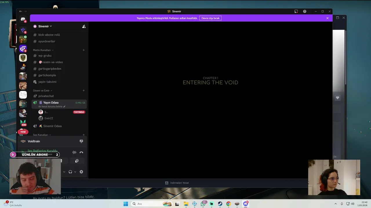Go back with the Discord back arrow
Screen dimensions: 371x208
pyautogui.click(x=21, y=11)
